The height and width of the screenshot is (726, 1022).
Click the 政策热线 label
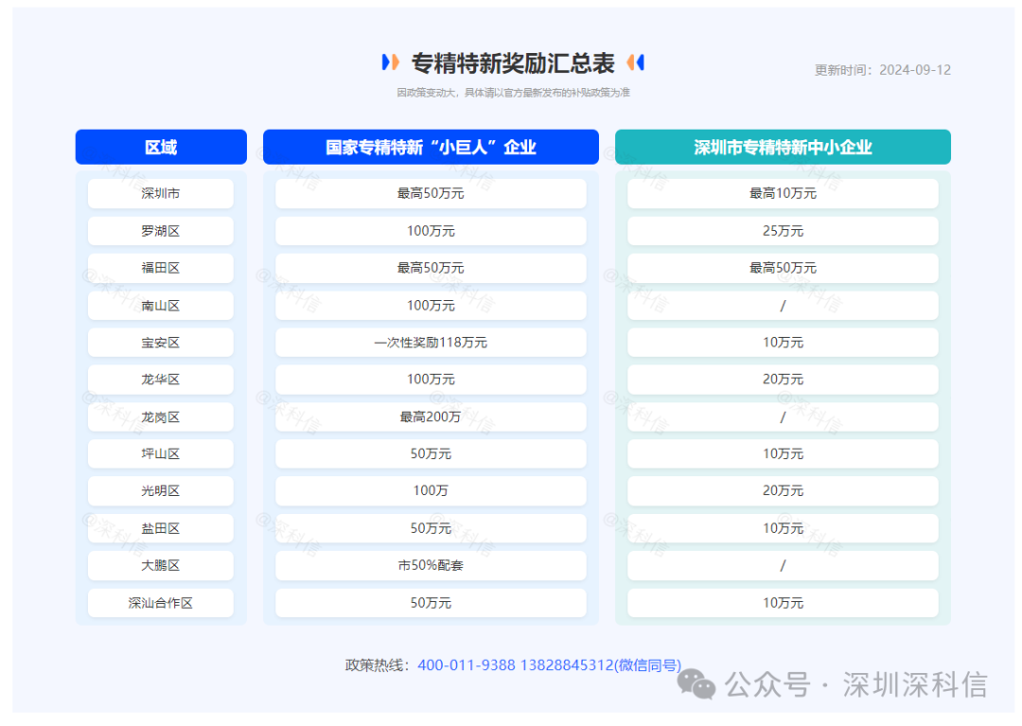[x=378, y=664]
